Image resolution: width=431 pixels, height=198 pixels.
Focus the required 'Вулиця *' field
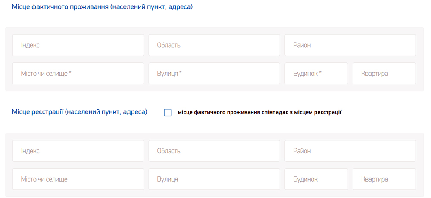[214, 73]
